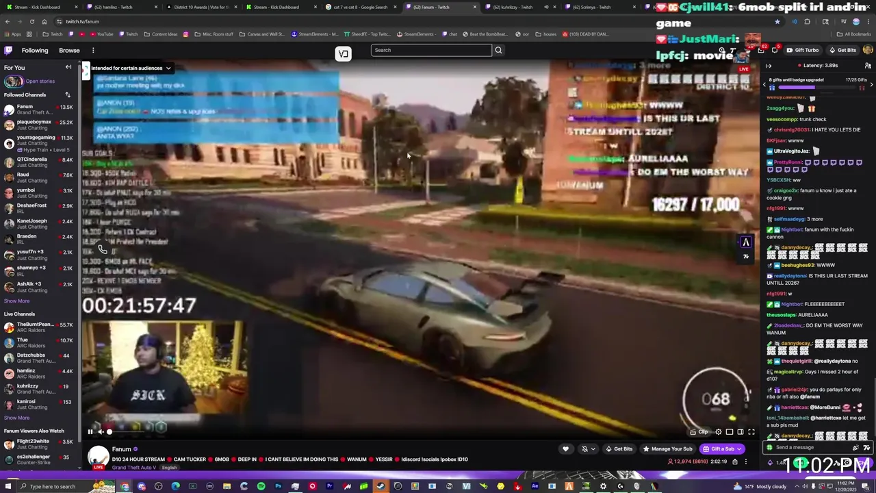Open Gift a Sub dropdown

click(x=722, y=449)
